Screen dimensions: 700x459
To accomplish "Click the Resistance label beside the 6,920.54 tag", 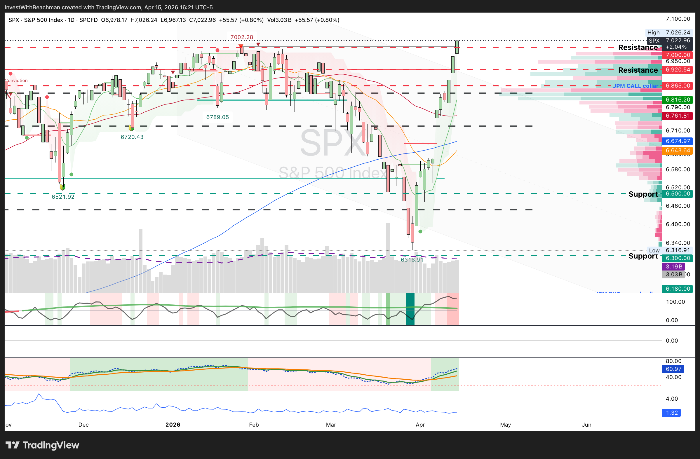I will coord(638,70).
